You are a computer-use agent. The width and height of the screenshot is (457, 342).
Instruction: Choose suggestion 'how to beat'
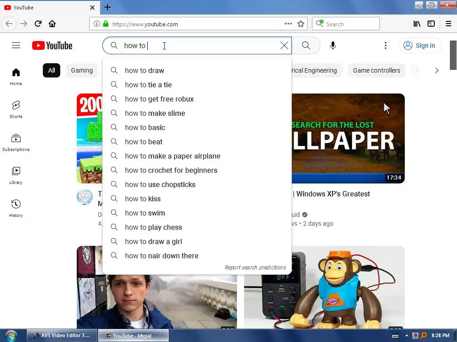pyautogui.click(x=197, y=142)
